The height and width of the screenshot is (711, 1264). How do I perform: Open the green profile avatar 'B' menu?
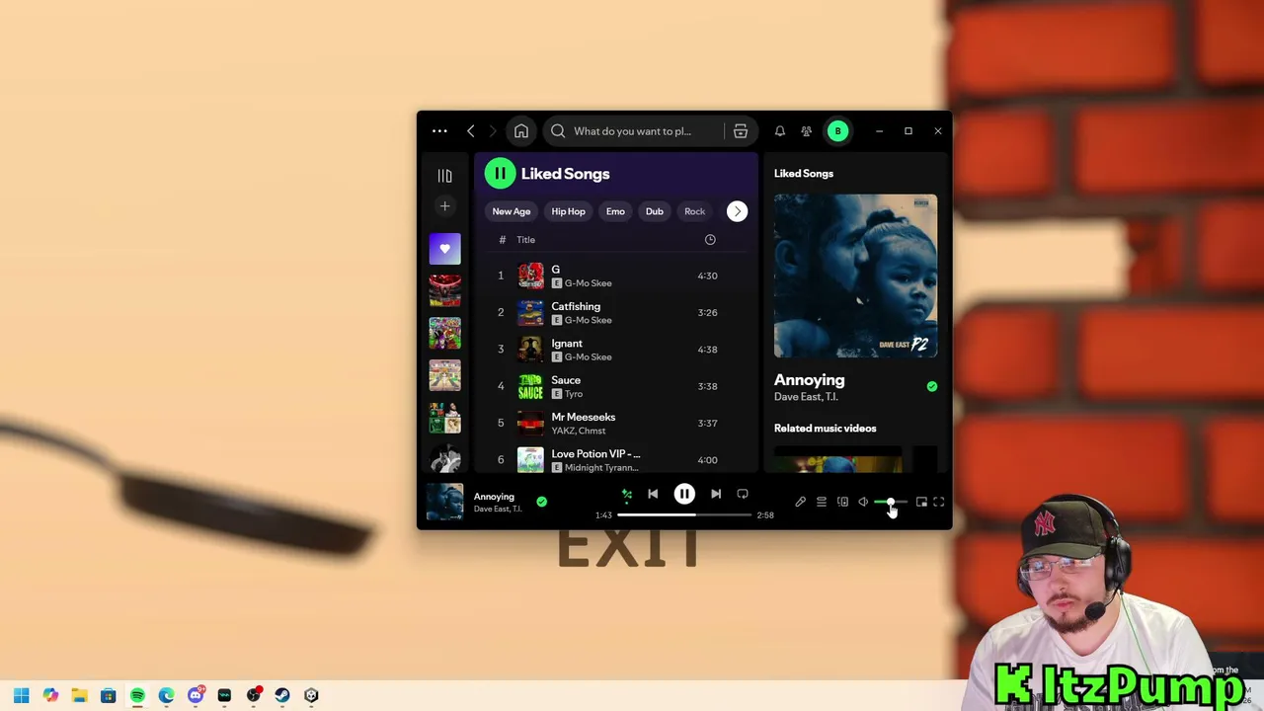(837, 131)
